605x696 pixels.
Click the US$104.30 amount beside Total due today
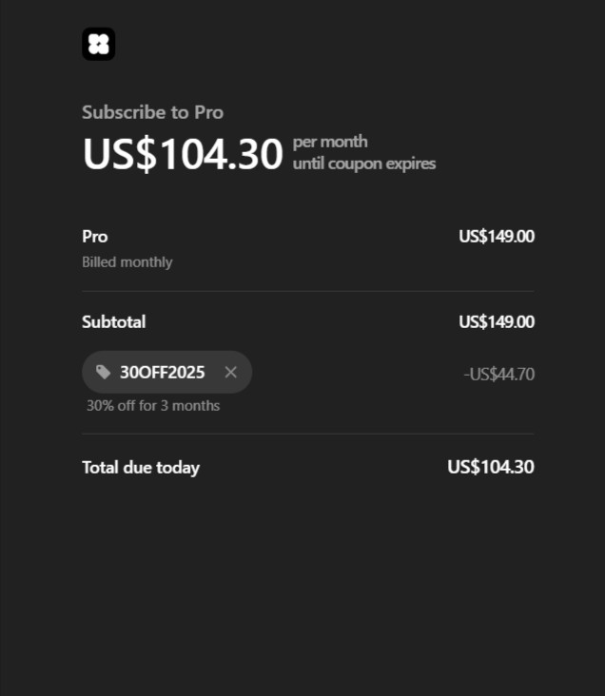point(490,467)
